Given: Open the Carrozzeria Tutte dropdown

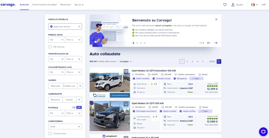Looking at the screenshot, I should [x=65, y=126].
